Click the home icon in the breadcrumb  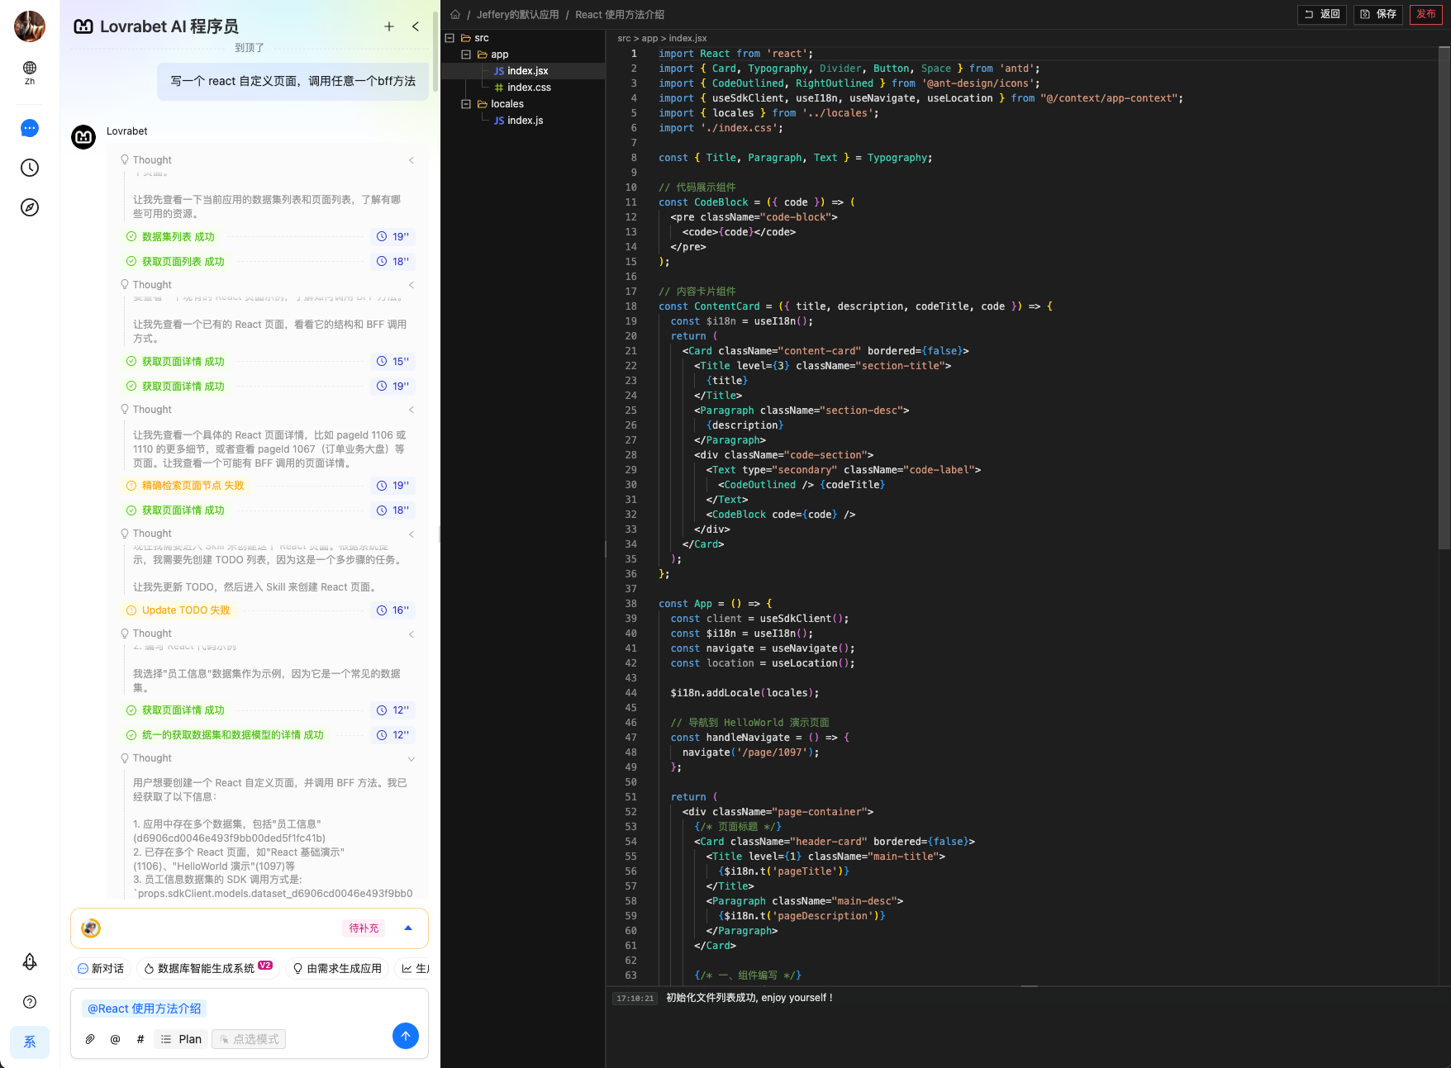pyautogui.click(x=455, y=14)
